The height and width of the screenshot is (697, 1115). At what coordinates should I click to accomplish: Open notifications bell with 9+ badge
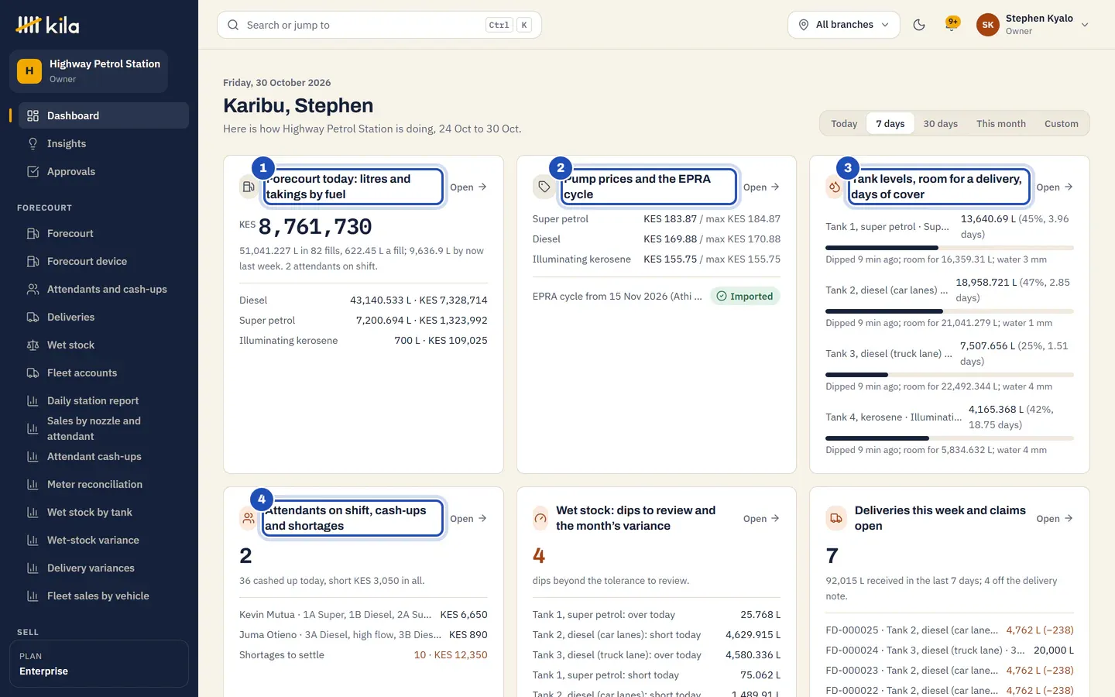click(x=952, y=25)
